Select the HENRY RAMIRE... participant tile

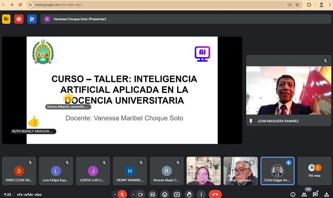pyautogui.click(x=130, y=171)
